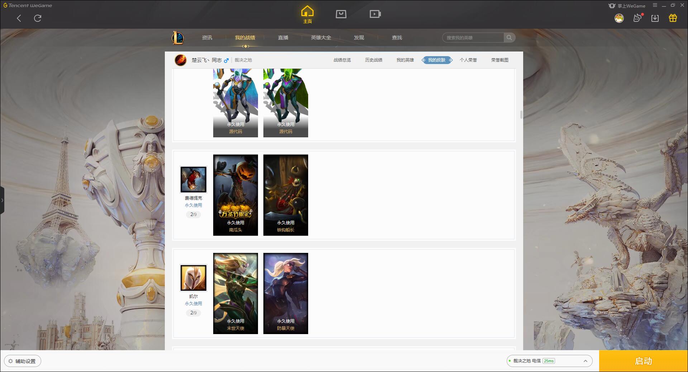The height and width of the screenshot is (372, 688).
Task: Switch to 我的英雄 sub-tab
Action: pos(405,60)
